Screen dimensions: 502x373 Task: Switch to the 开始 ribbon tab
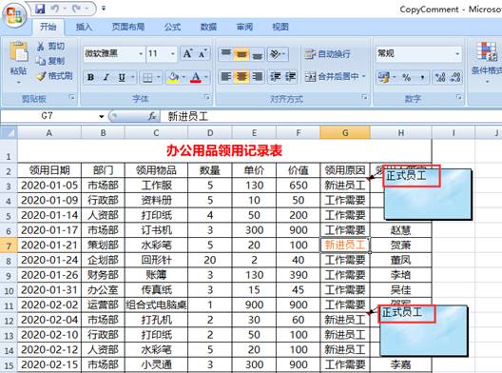[48, 27]
